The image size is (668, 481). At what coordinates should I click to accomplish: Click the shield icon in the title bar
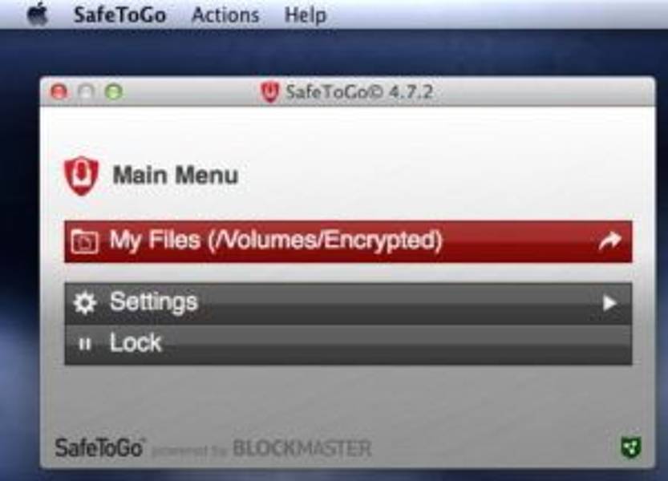point(269,91)
